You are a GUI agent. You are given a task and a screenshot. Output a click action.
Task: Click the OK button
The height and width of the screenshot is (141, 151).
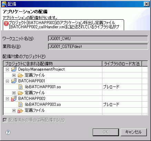[105, 132]
